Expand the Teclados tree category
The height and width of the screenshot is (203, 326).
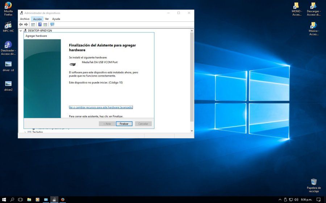point(25,132)
